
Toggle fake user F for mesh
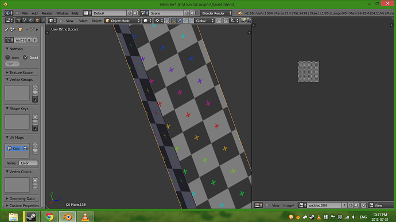pyautogui.click(x=35, y=40)
